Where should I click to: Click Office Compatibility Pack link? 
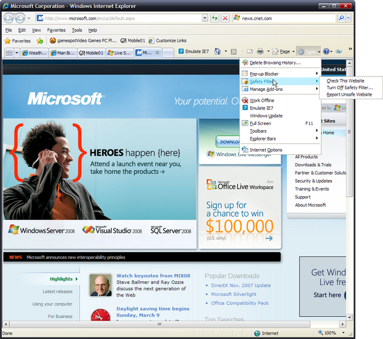(239, 303)
